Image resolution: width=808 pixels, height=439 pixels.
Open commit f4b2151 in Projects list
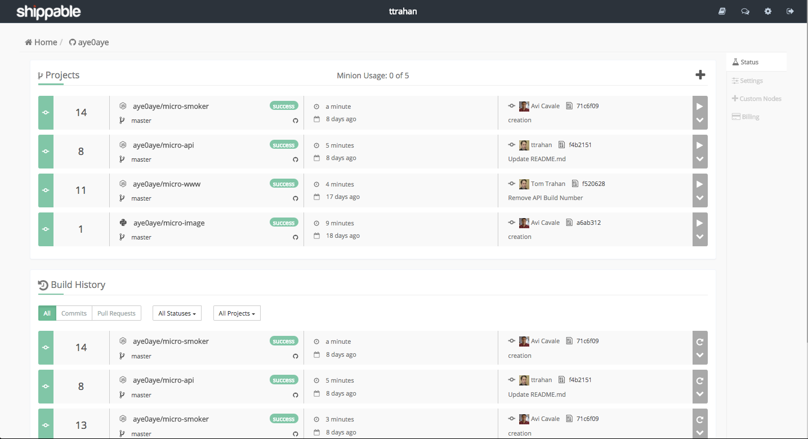[x=580, y=145]
